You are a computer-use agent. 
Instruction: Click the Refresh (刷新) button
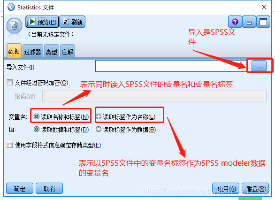tap(72, 22)
